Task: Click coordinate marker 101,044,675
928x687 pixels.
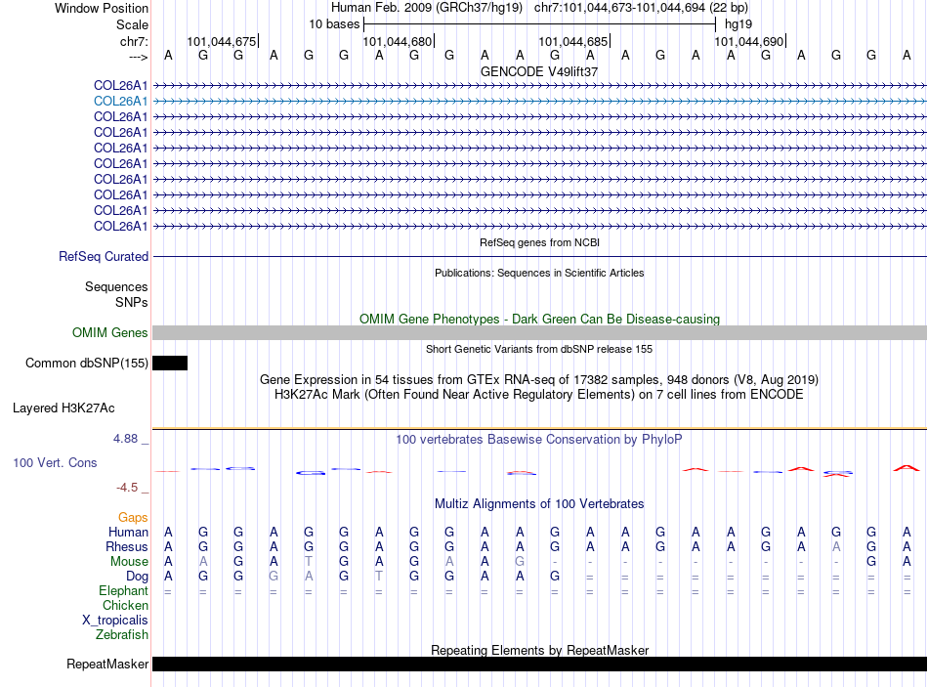Action: pyautogui.click(x=222, y=41)
